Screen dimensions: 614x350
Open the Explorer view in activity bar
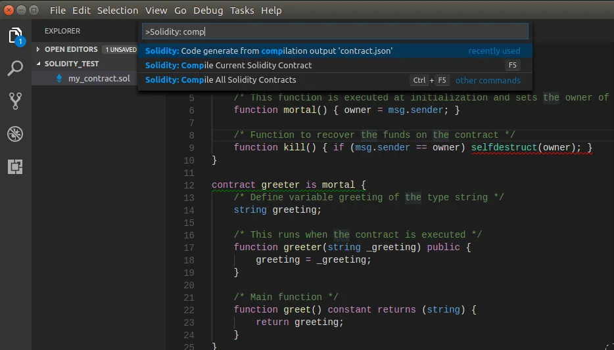point(15,35)
